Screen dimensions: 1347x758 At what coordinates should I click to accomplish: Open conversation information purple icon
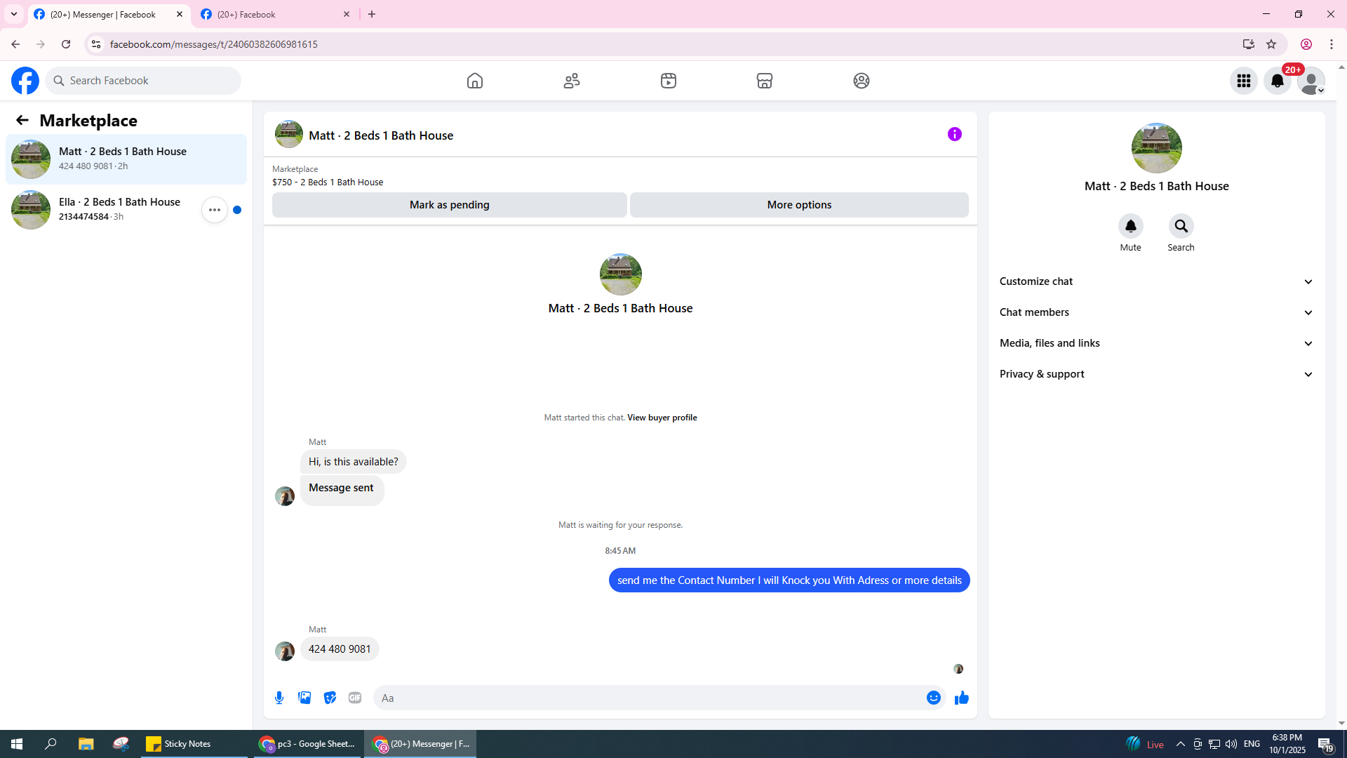point(955,134)
